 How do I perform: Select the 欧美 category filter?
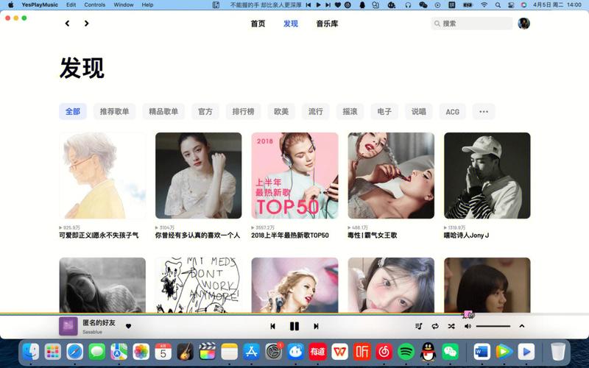(x=281, y=112)
